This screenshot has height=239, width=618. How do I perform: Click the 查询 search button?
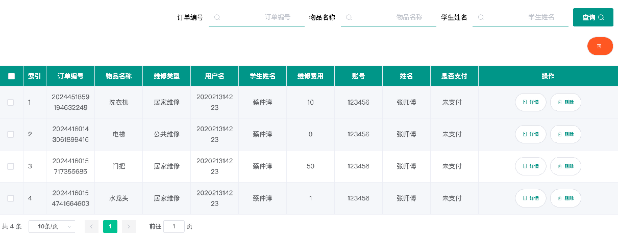point(593,17)
